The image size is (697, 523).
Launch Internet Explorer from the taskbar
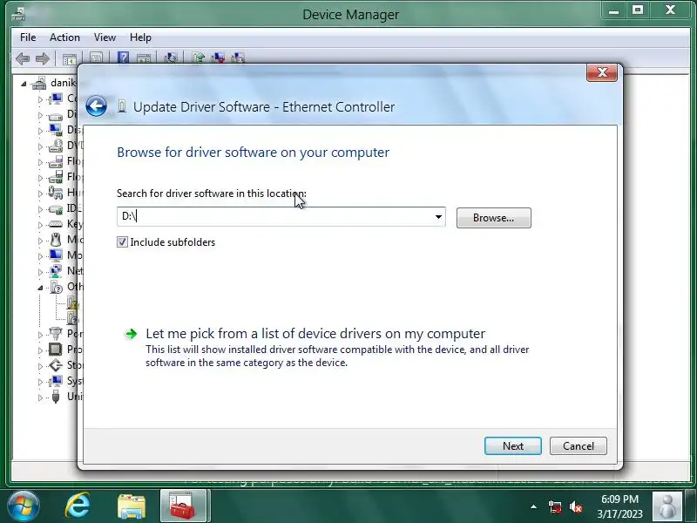[78, 506]
